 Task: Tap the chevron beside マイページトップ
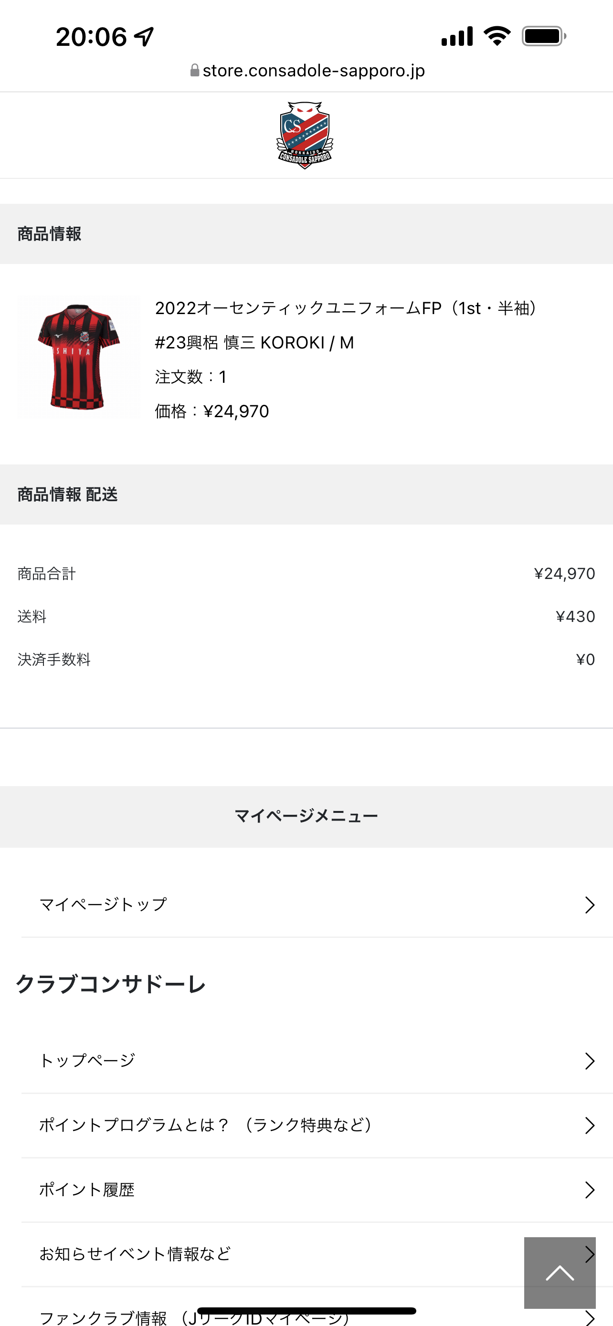(589, 905)
